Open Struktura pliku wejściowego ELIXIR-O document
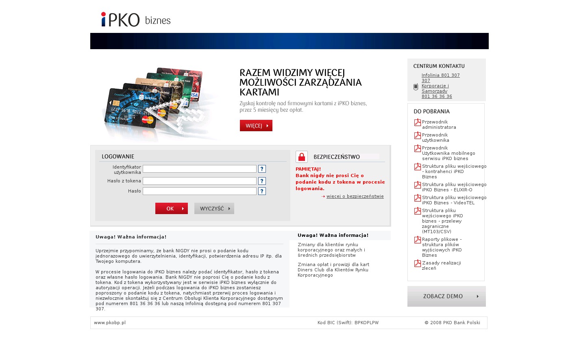 (454, 187)
